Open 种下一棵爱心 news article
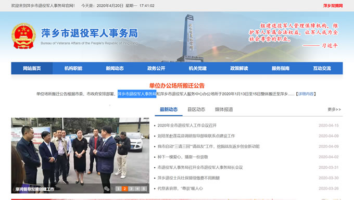This screenshot has width=354, height=200. click(x=183, y=157)
